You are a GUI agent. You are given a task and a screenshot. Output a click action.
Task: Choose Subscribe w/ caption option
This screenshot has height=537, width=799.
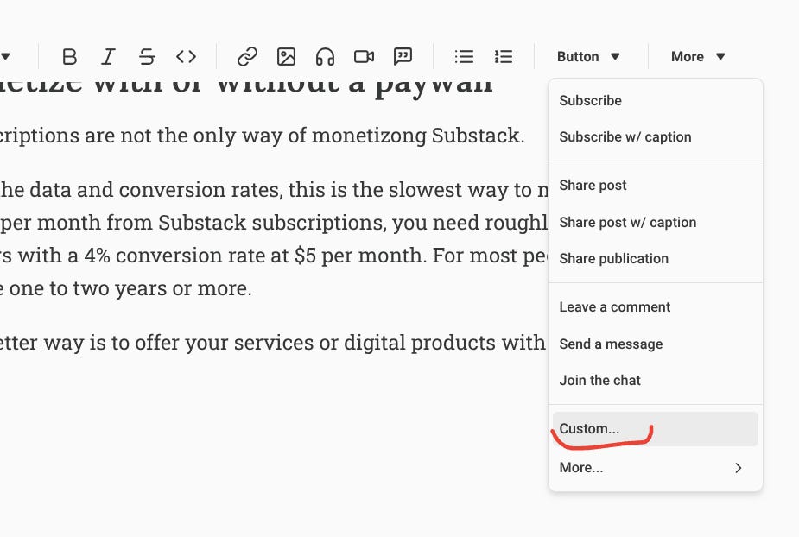(x=656, y=136)
